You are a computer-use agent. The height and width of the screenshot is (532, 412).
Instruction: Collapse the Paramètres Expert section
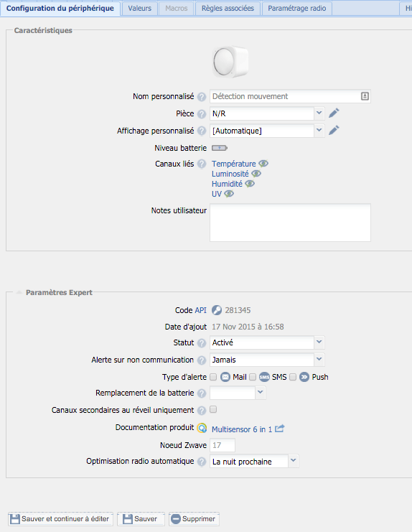click(x=19, y=292)
